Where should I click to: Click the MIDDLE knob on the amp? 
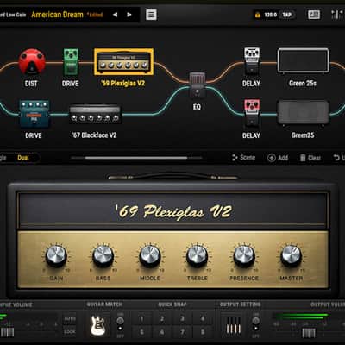coord(150,255)
